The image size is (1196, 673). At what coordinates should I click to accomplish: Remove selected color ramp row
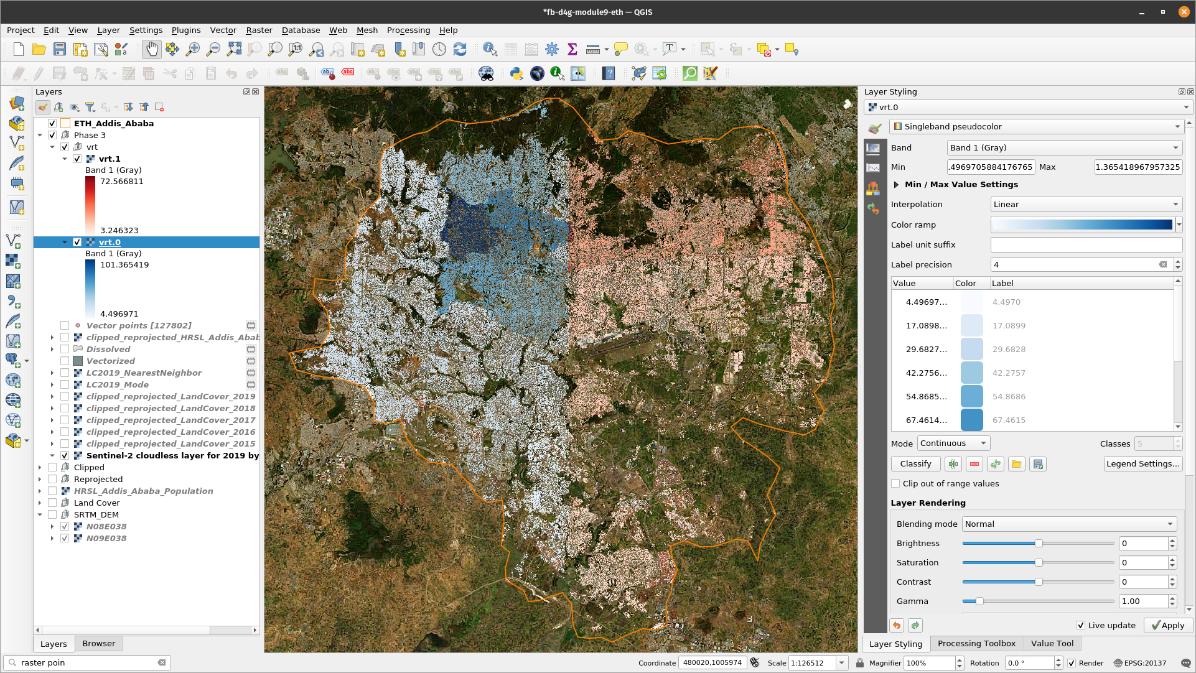[974, 464]
